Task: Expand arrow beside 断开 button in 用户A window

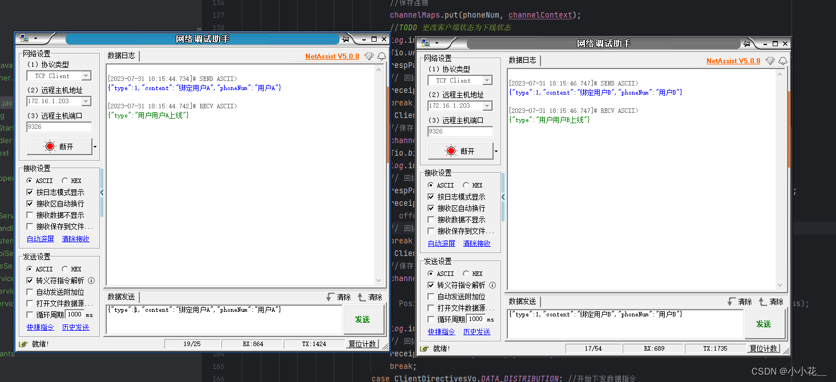Action: click(x=95, y=147)
